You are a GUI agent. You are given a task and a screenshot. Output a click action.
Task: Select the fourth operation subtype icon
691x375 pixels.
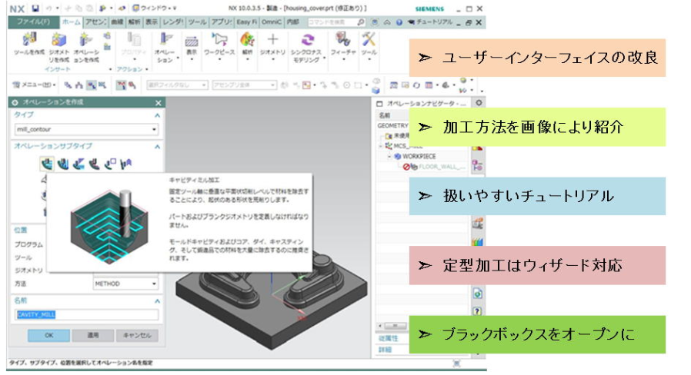[95, 164]
